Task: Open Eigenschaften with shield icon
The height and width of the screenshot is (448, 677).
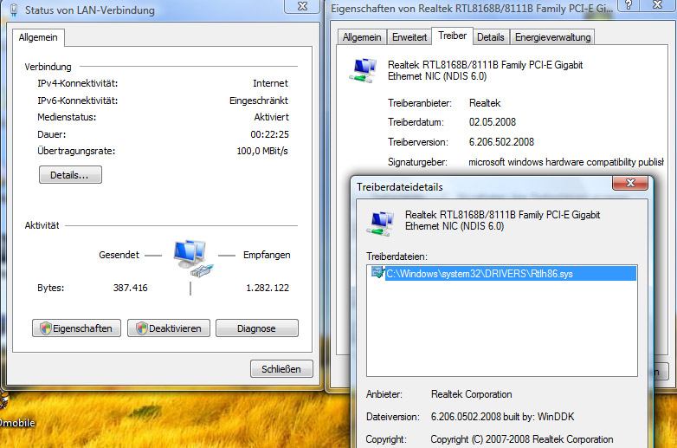Action: tap(76, 328)
